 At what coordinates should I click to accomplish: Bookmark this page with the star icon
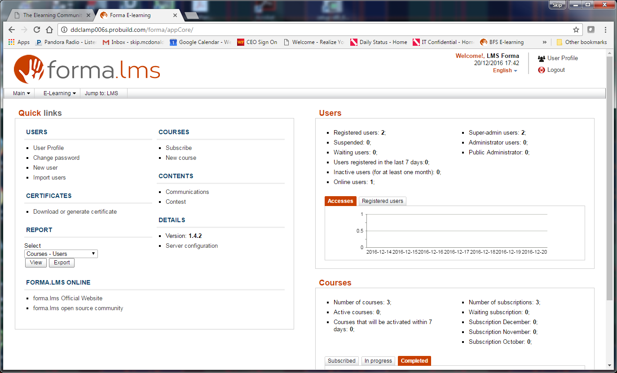[x=576, y=30]
